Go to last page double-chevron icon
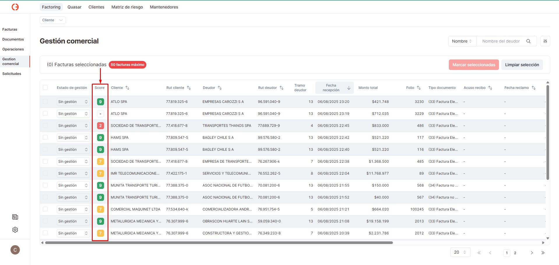 tap(543, 253)
